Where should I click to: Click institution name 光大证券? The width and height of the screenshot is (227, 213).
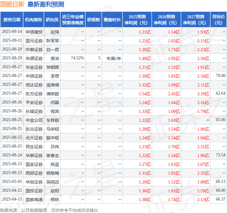click(34, 138)
